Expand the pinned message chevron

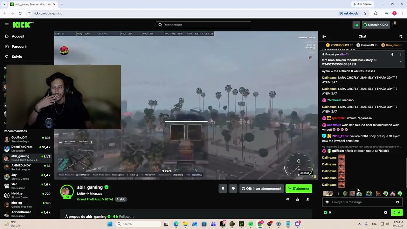(401, 61)
